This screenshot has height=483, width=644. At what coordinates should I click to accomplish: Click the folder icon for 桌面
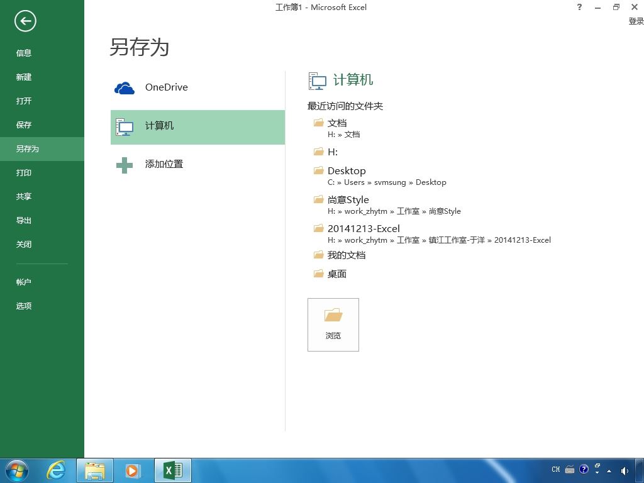pos(318,274)
